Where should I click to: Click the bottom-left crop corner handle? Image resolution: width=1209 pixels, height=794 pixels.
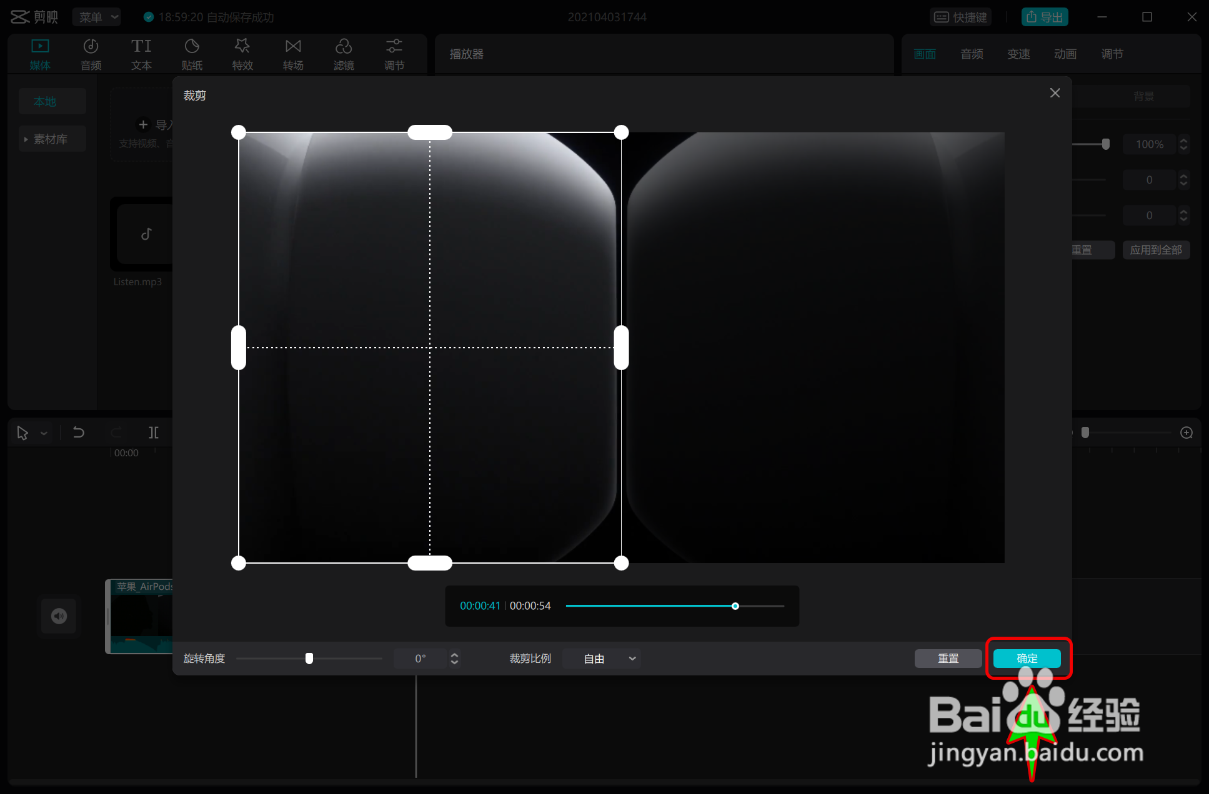(239, 563)
